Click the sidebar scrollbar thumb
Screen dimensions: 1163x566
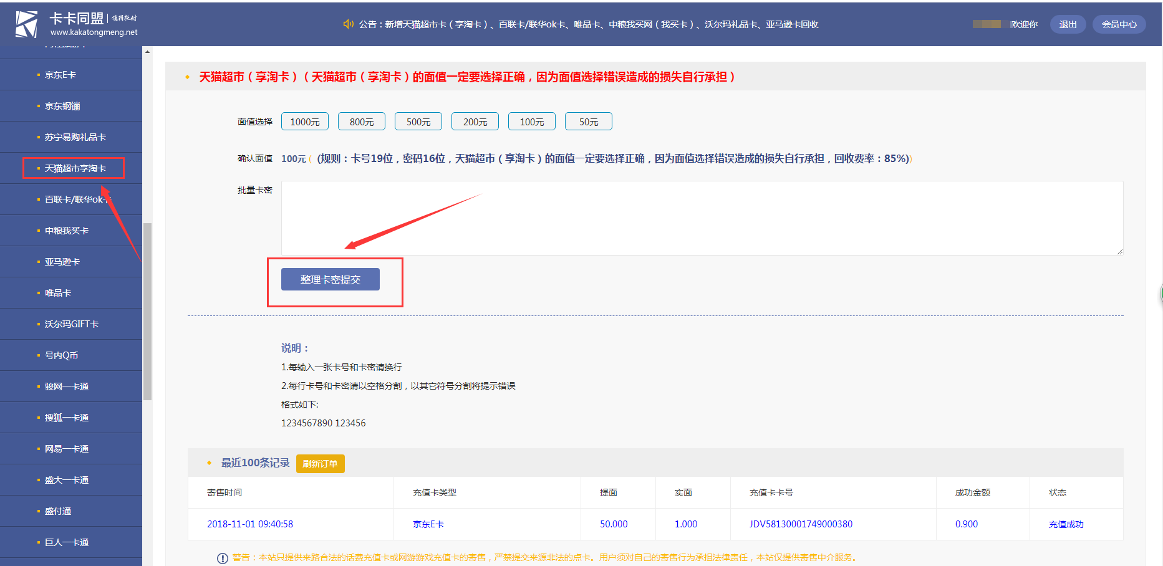coord(147,311)
